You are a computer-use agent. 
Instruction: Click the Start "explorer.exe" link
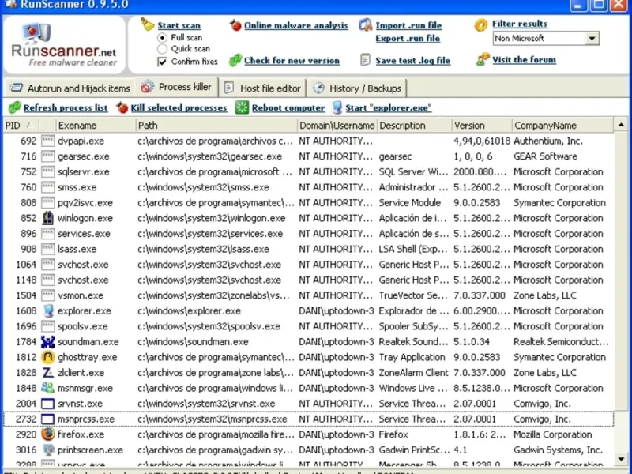[x=388, y=107]
